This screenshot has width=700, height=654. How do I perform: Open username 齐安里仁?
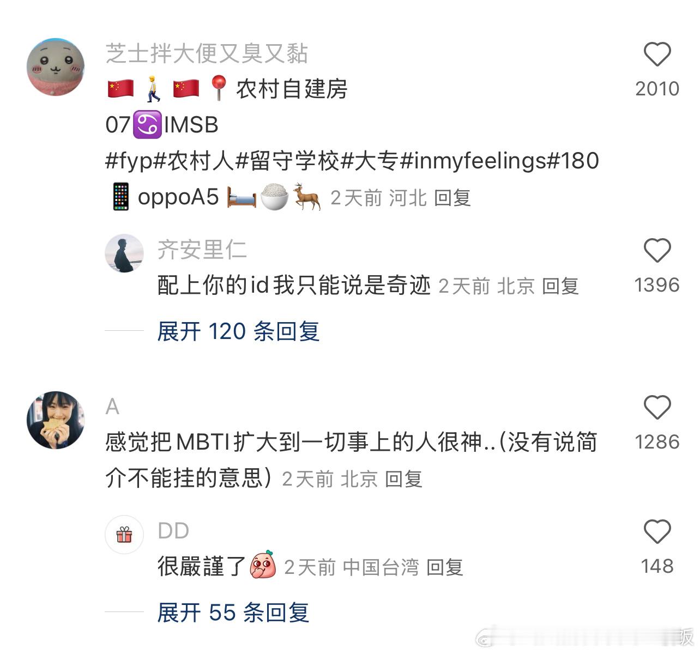click(202, 250)
